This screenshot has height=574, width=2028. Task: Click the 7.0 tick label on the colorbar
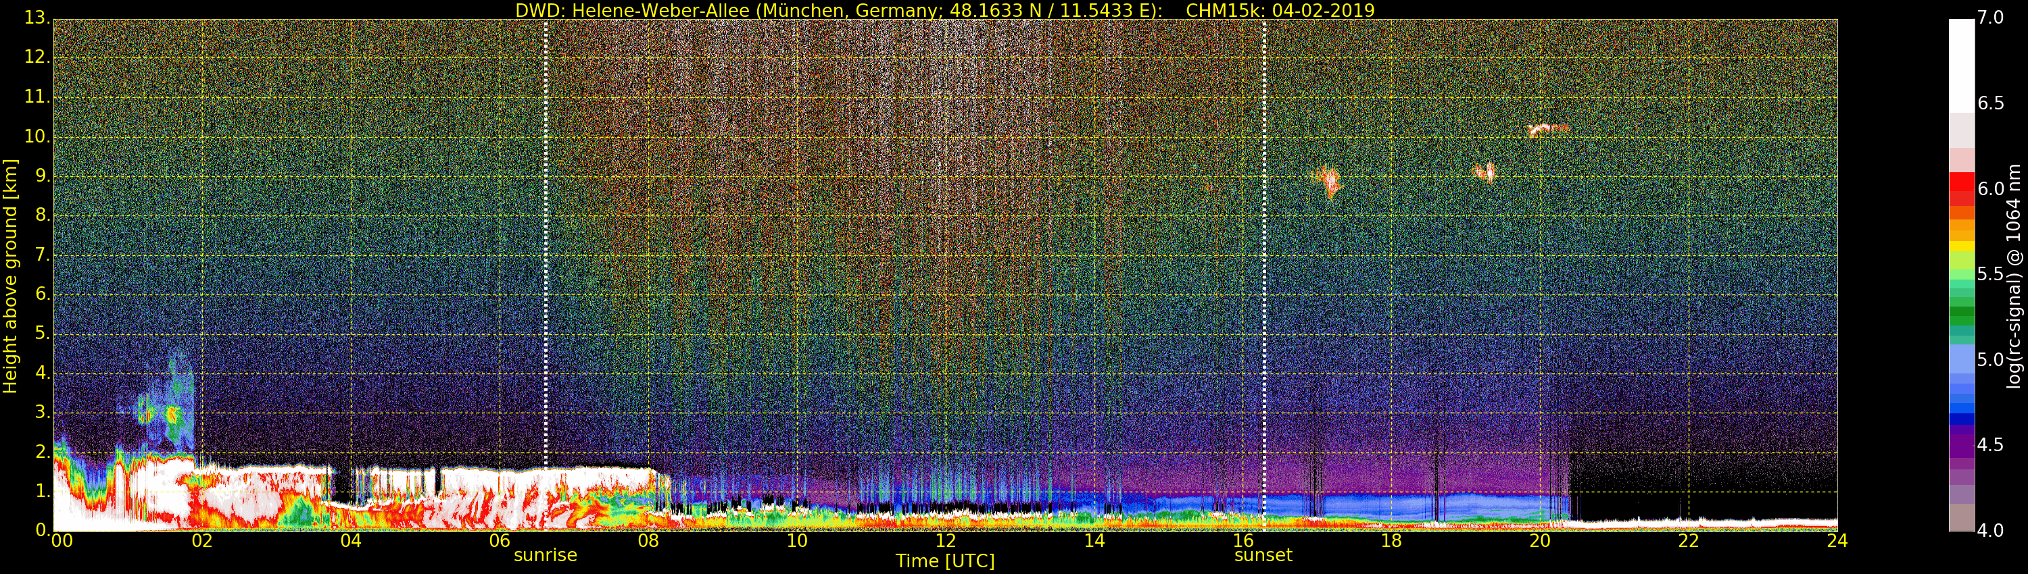[x=1990, y=18]
